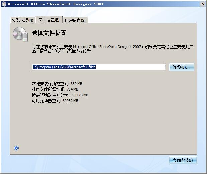Screen dimensions: 207x174
Task: Click the 本地安装源所需空间: 369 MB line
Action: point(57,84)
